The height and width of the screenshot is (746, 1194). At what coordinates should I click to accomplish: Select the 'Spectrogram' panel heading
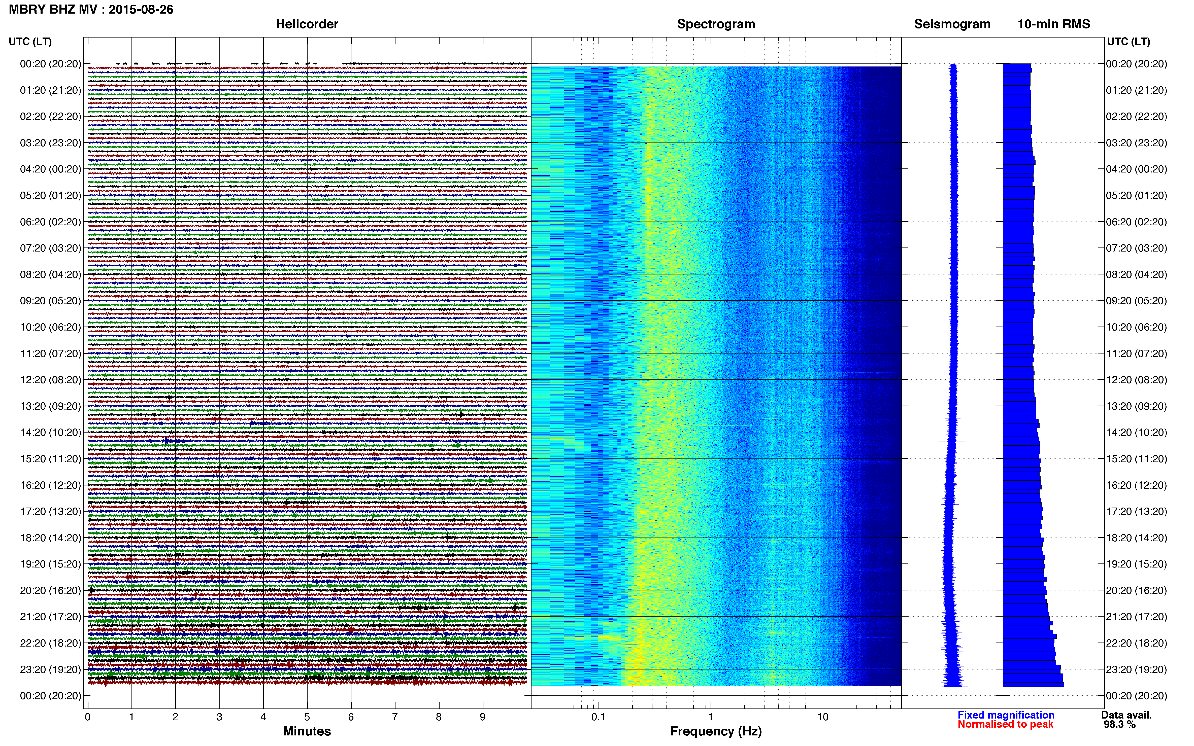pyautogui.click(x=716, y=24)
